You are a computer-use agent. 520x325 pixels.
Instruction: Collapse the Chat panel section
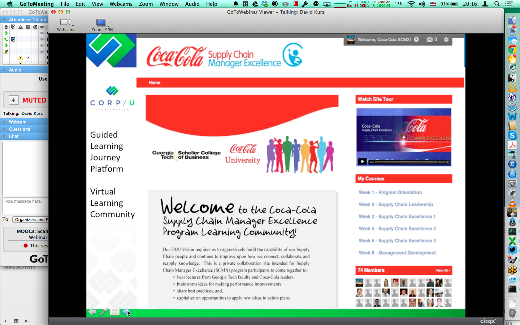(4, 136)
